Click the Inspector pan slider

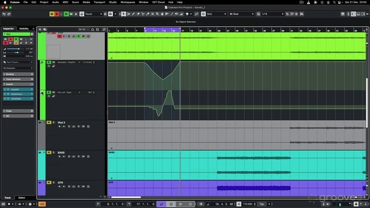[16, 53]
